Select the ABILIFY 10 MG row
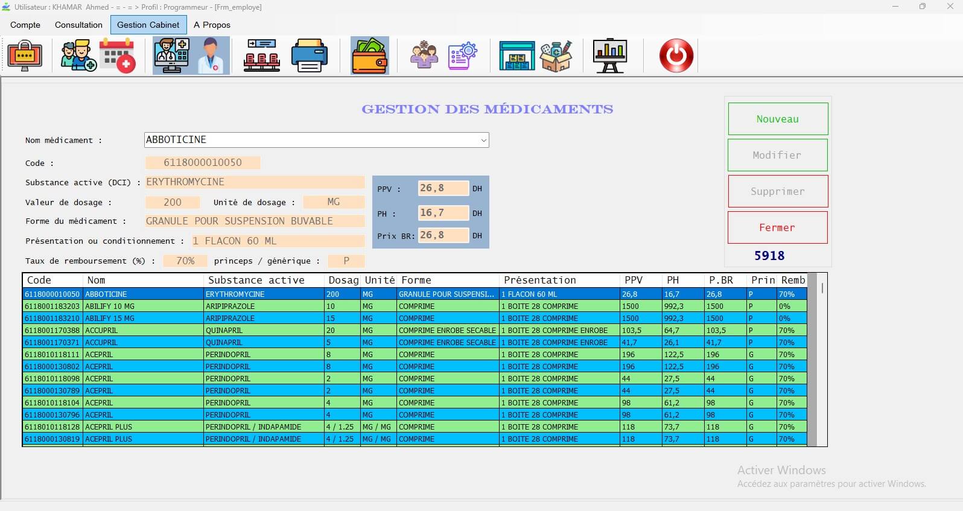This screenshot has width=963, height=511. (x=415, y=306)
